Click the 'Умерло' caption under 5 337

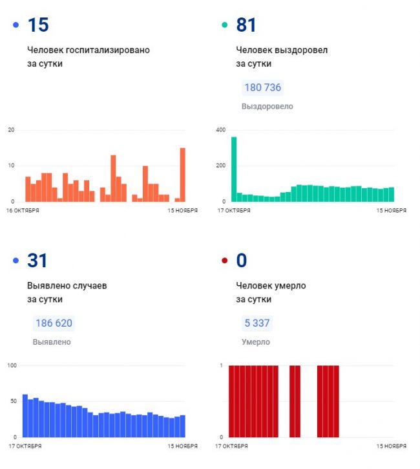pyautogui.click(x=256, y=342)
